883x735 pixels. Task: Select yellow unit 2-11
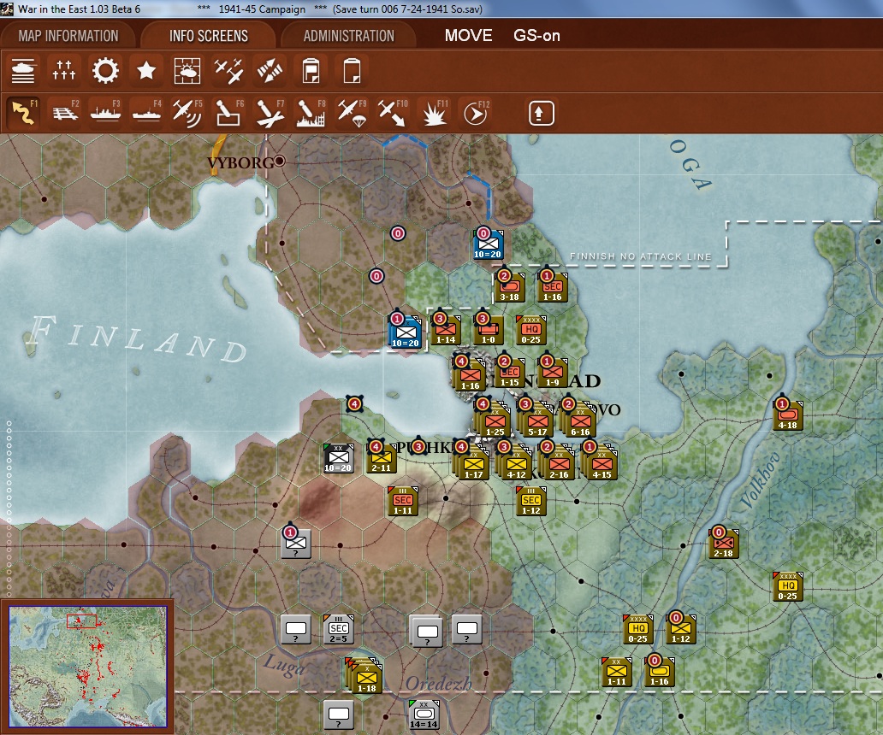(x=382, y=458)
